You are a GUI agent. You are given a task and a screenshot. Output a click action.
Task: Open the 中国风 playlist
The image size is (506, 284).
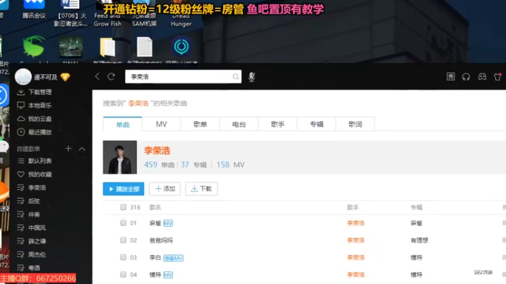point(32,228)
